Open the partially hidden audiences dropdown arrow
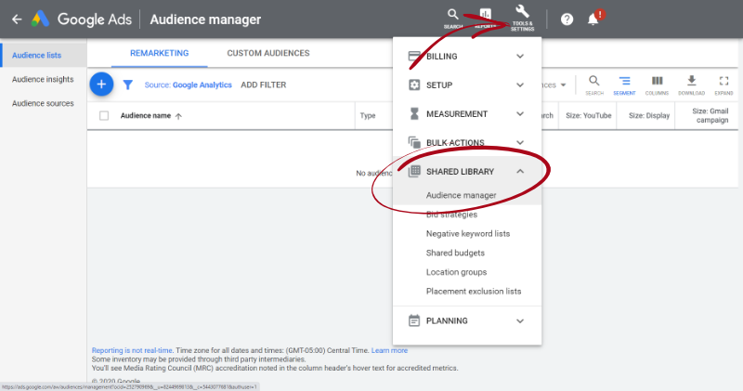Image resolution: width=743 pixels, height=391 pixels. (563, 85)
